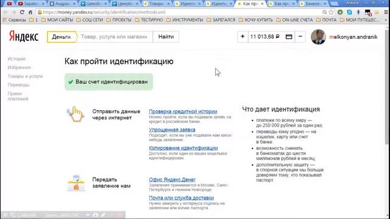390x219 pixels.
Task: Click the Яндекс logo
Action: click(24, 36)
